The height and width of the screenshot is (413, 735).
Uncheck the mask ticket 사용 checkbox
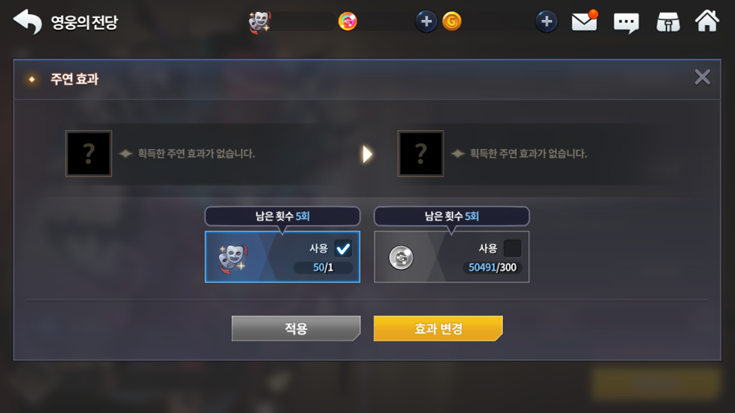click(x=343, y=249)
